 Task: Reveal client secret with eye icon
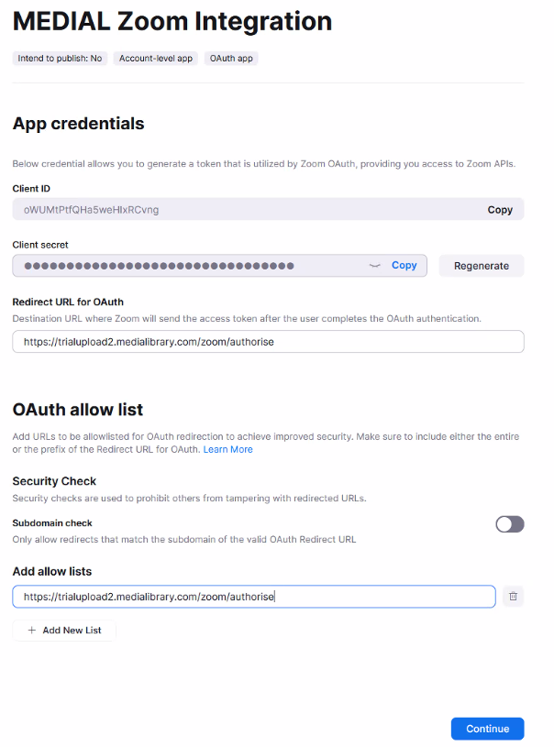point(375,266)
